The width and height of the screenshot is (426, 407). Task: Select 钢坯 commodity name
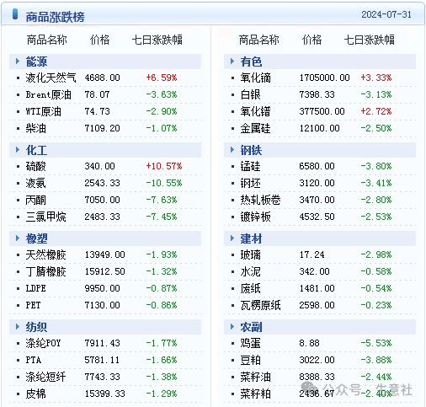[250, 183]
